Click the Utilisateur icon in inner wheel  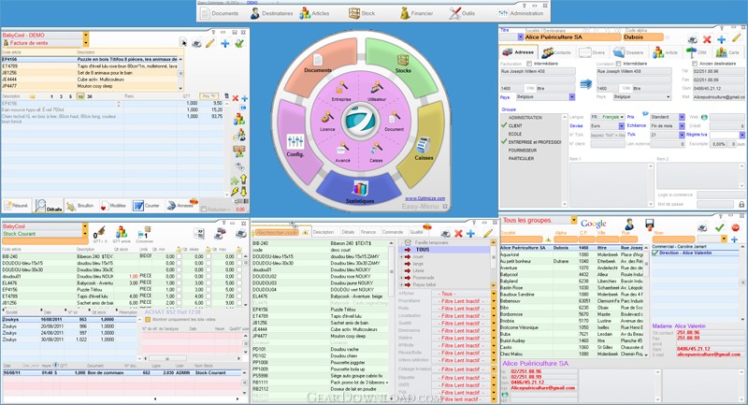click(x=377, y=88)
